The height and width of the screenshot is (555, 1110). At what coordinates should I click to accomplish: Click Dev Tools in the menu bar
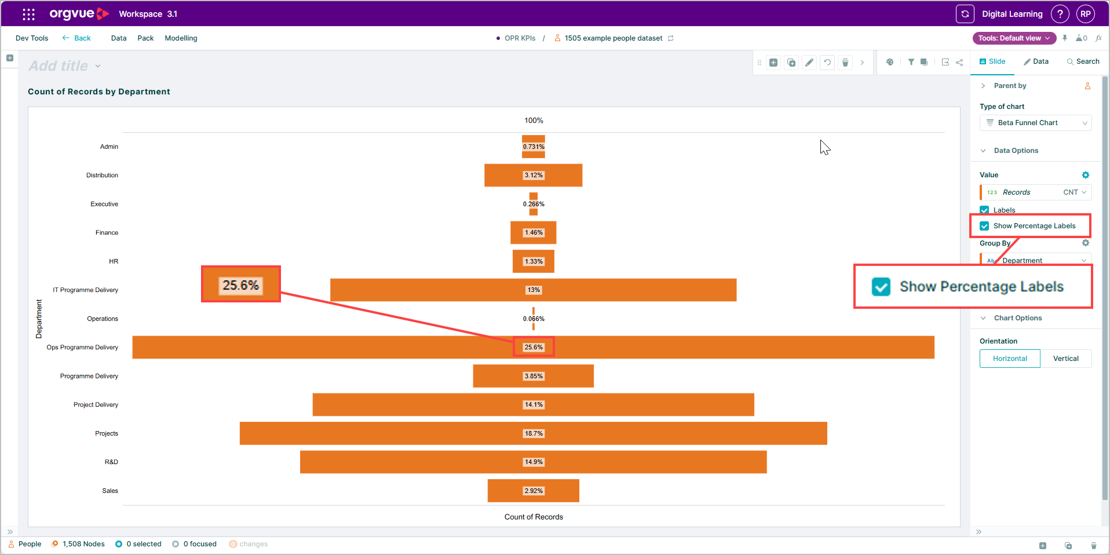tap(32, 38)
